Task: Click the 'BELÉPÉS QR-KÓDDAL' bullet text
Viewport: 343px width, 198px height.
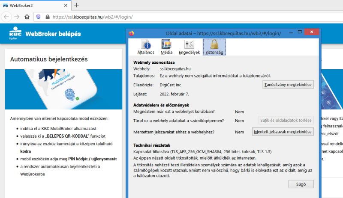Action: [x=63, y=136]
